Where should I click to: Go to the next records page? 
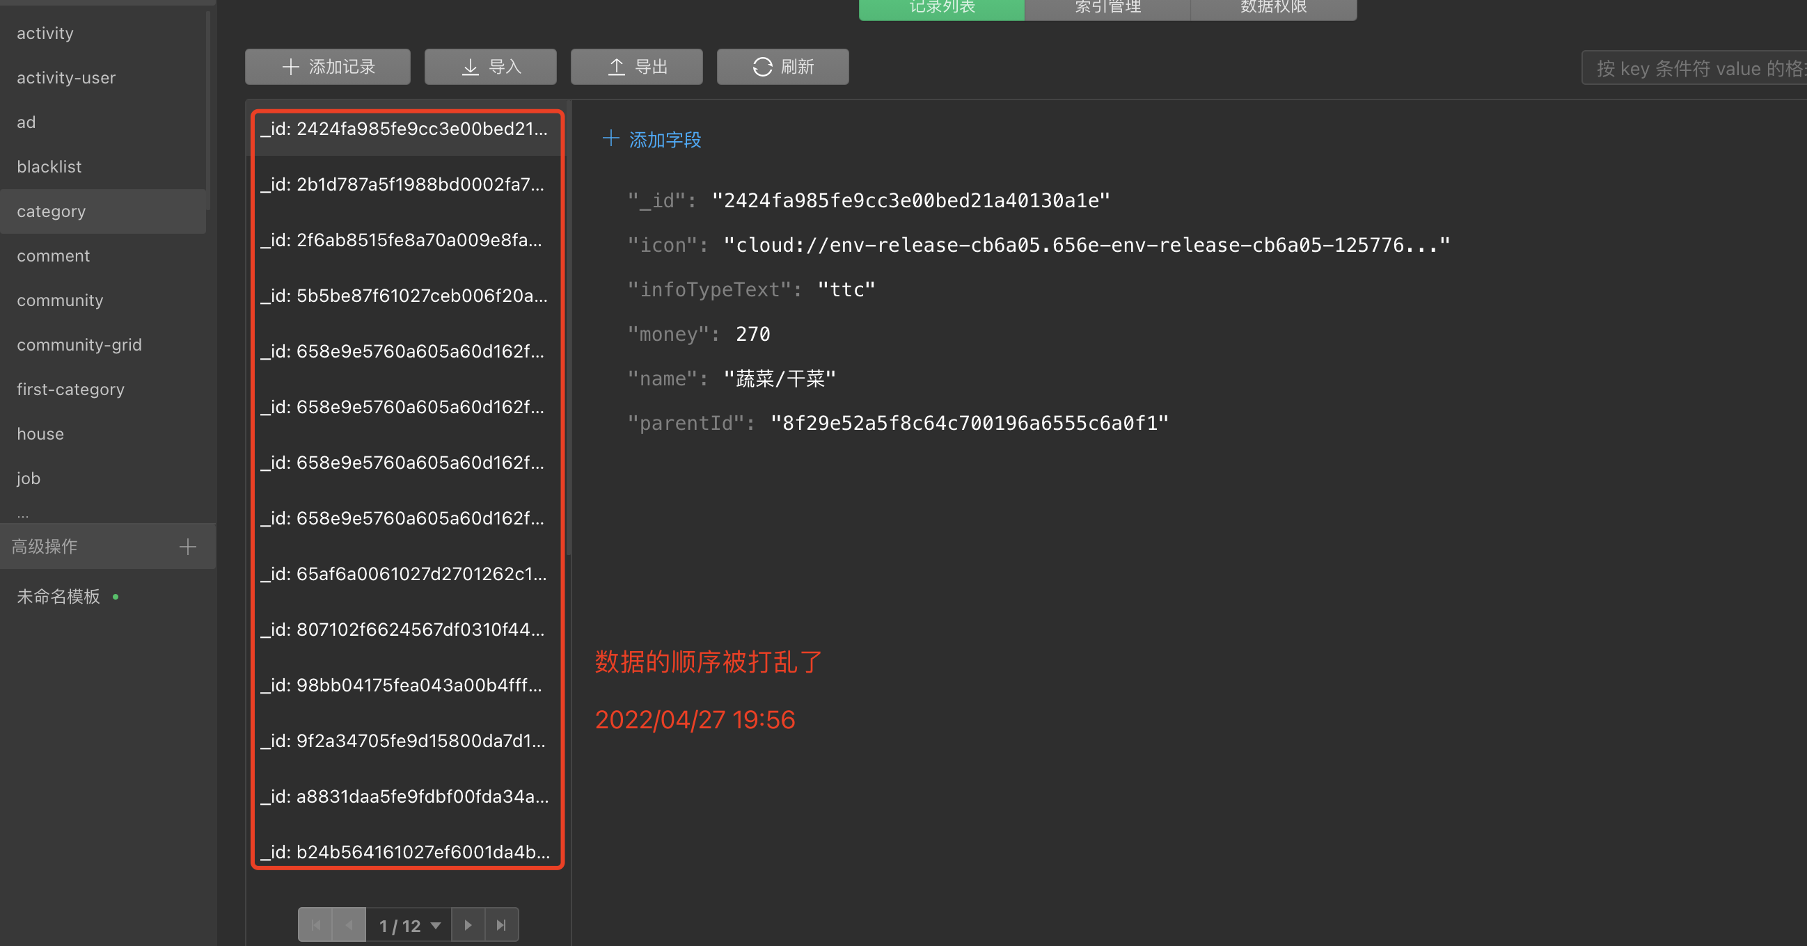pyautogui.click(x=468, y=925)
